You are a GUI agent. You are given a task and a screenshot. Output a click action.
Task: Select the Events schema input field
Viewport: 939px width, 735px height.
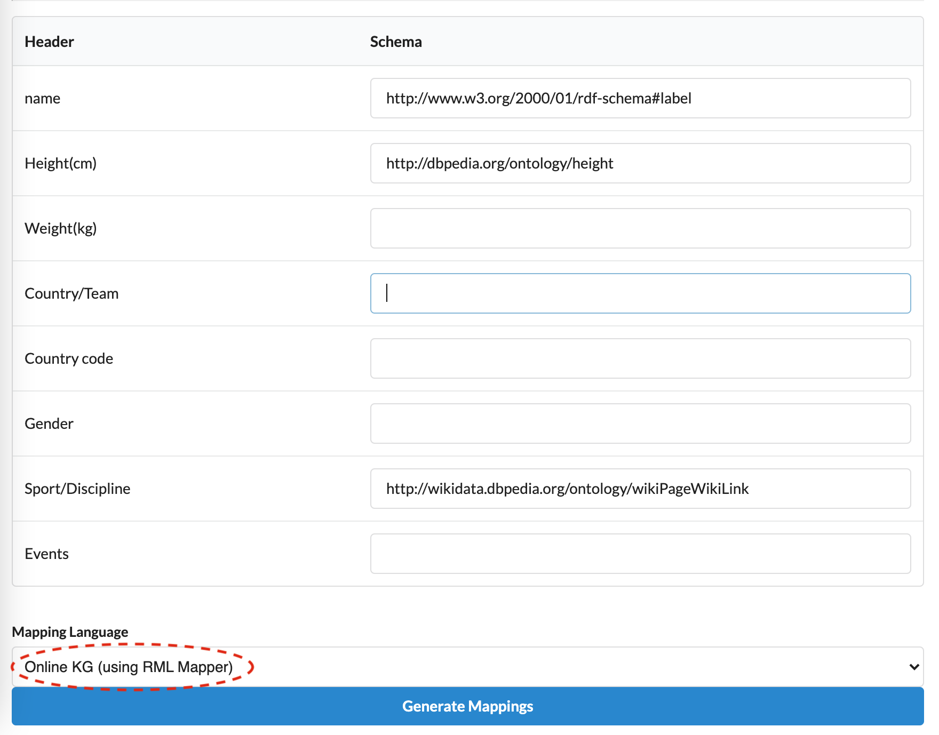[x=640, y=554]
